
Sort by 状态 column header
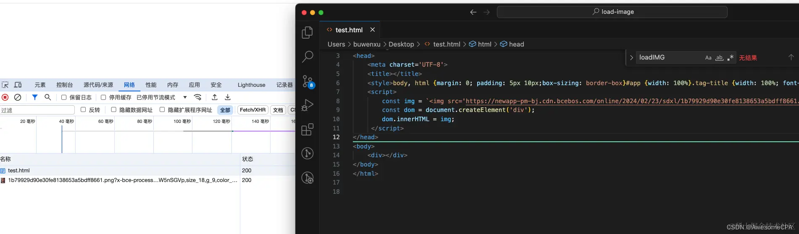click(268, 159)
